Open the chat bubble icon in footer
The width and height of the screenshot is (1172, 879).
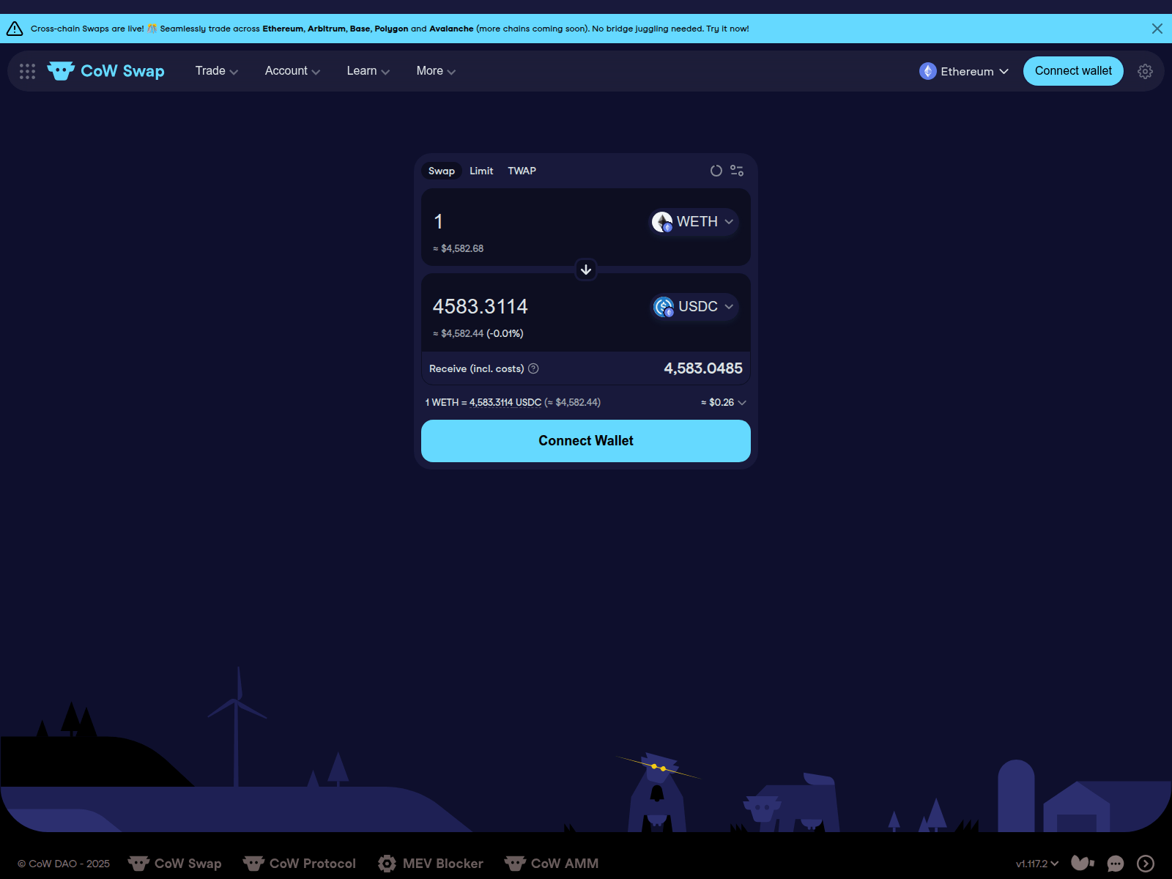pyautogui.click(x=1116, y=864)
